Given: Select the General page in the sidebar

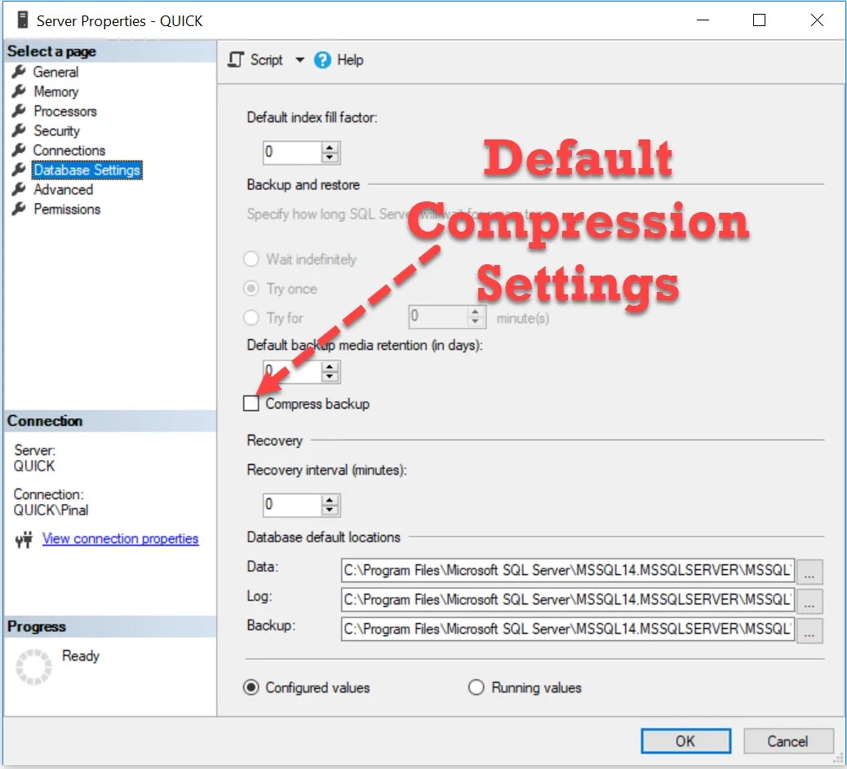Looking at the screenshot, I should tap(55, 72).
